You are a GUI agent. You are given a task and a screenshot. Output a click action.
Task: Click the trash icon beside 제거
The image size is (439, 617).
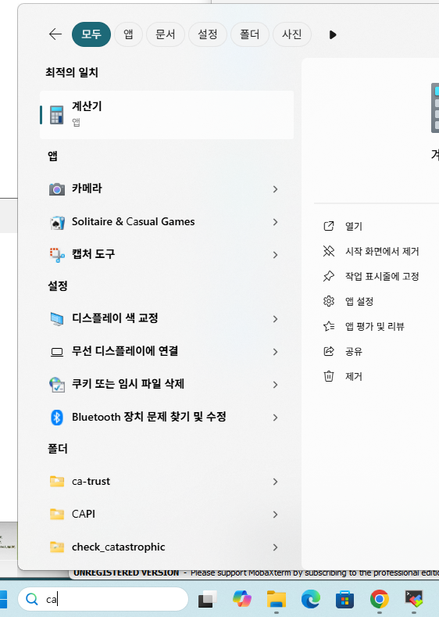click(329, 376)
